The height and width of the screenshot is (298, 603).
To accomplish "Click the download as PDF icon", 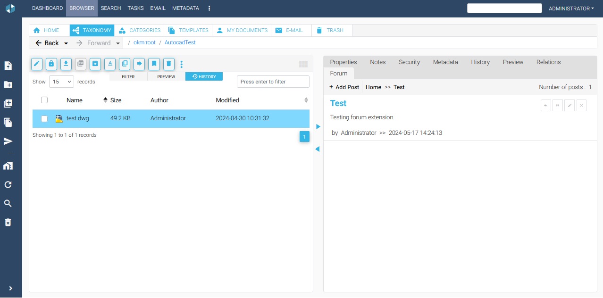I will [x=81, y=64].
